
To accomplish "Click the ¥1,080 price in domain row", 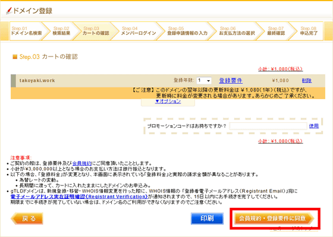I will click(280, 81).
